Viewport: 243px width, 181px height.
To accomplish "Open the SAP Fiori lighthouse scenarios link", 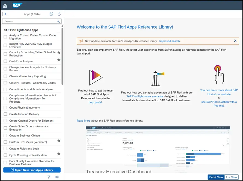I will coord(145,96).
